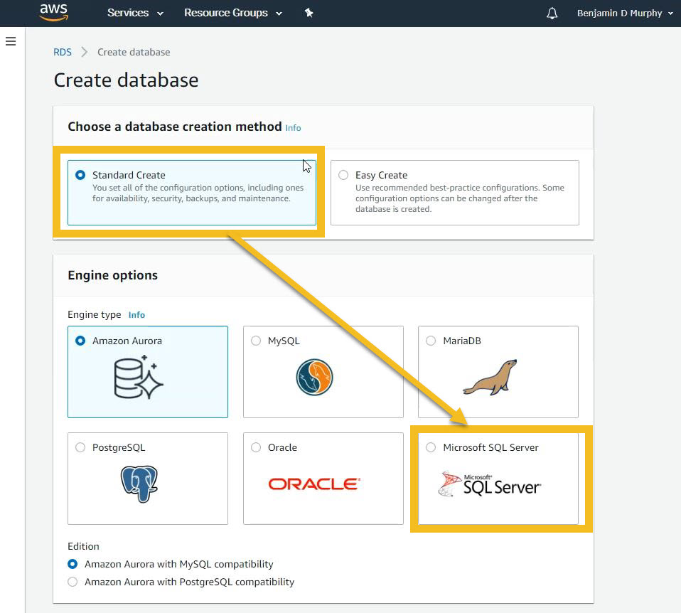Click the breadcrumb separator chevron
The width and height of the screenshot is (681, 613).
(x=85, y=52)
